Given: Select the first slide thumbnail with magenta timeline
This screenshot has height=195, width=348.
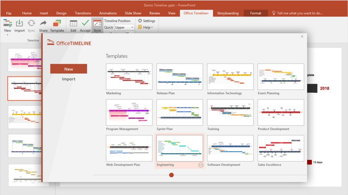Looking at the screenshot, I should click(x=25, y=60).
